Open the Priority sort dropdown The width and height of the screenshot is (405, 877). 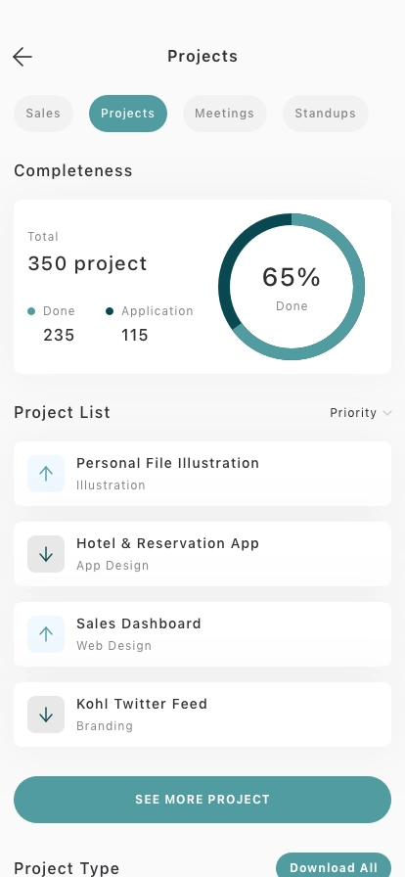click(x=360, y=413)
